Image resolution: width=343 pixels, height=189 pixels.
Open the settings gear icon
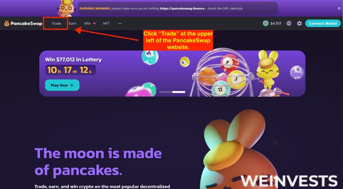coord(299,23)
